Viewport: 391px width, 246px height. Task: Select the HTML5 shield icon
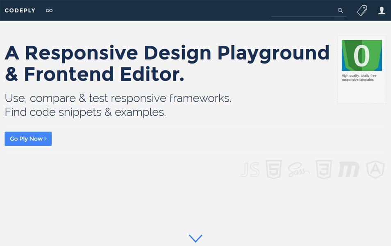click(x=273, y=169)
